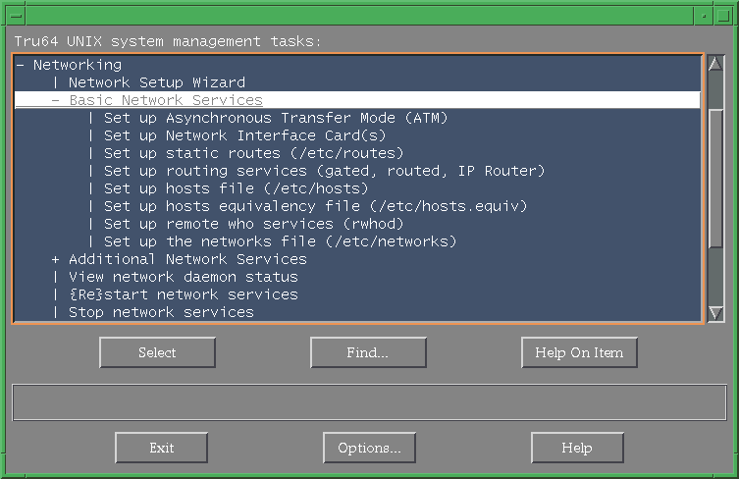Image resolution: width=739 pixels, height=479 pixels.
Task: Expand Additional Network Services branch
Action: point(56,259)
